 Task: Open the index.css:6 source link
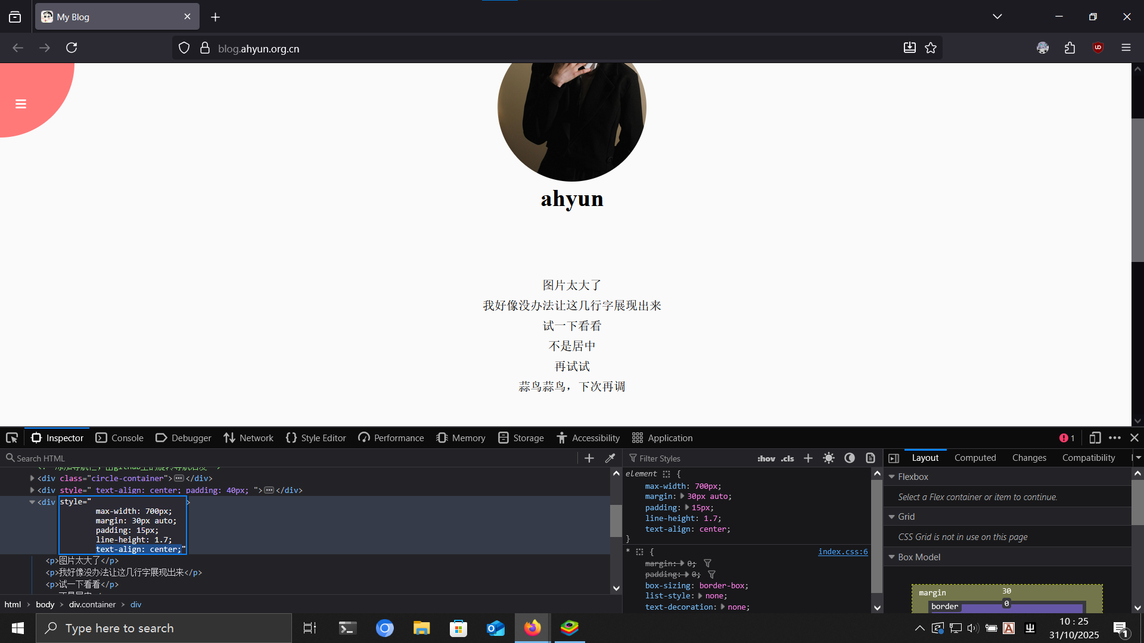pos(843,552)
